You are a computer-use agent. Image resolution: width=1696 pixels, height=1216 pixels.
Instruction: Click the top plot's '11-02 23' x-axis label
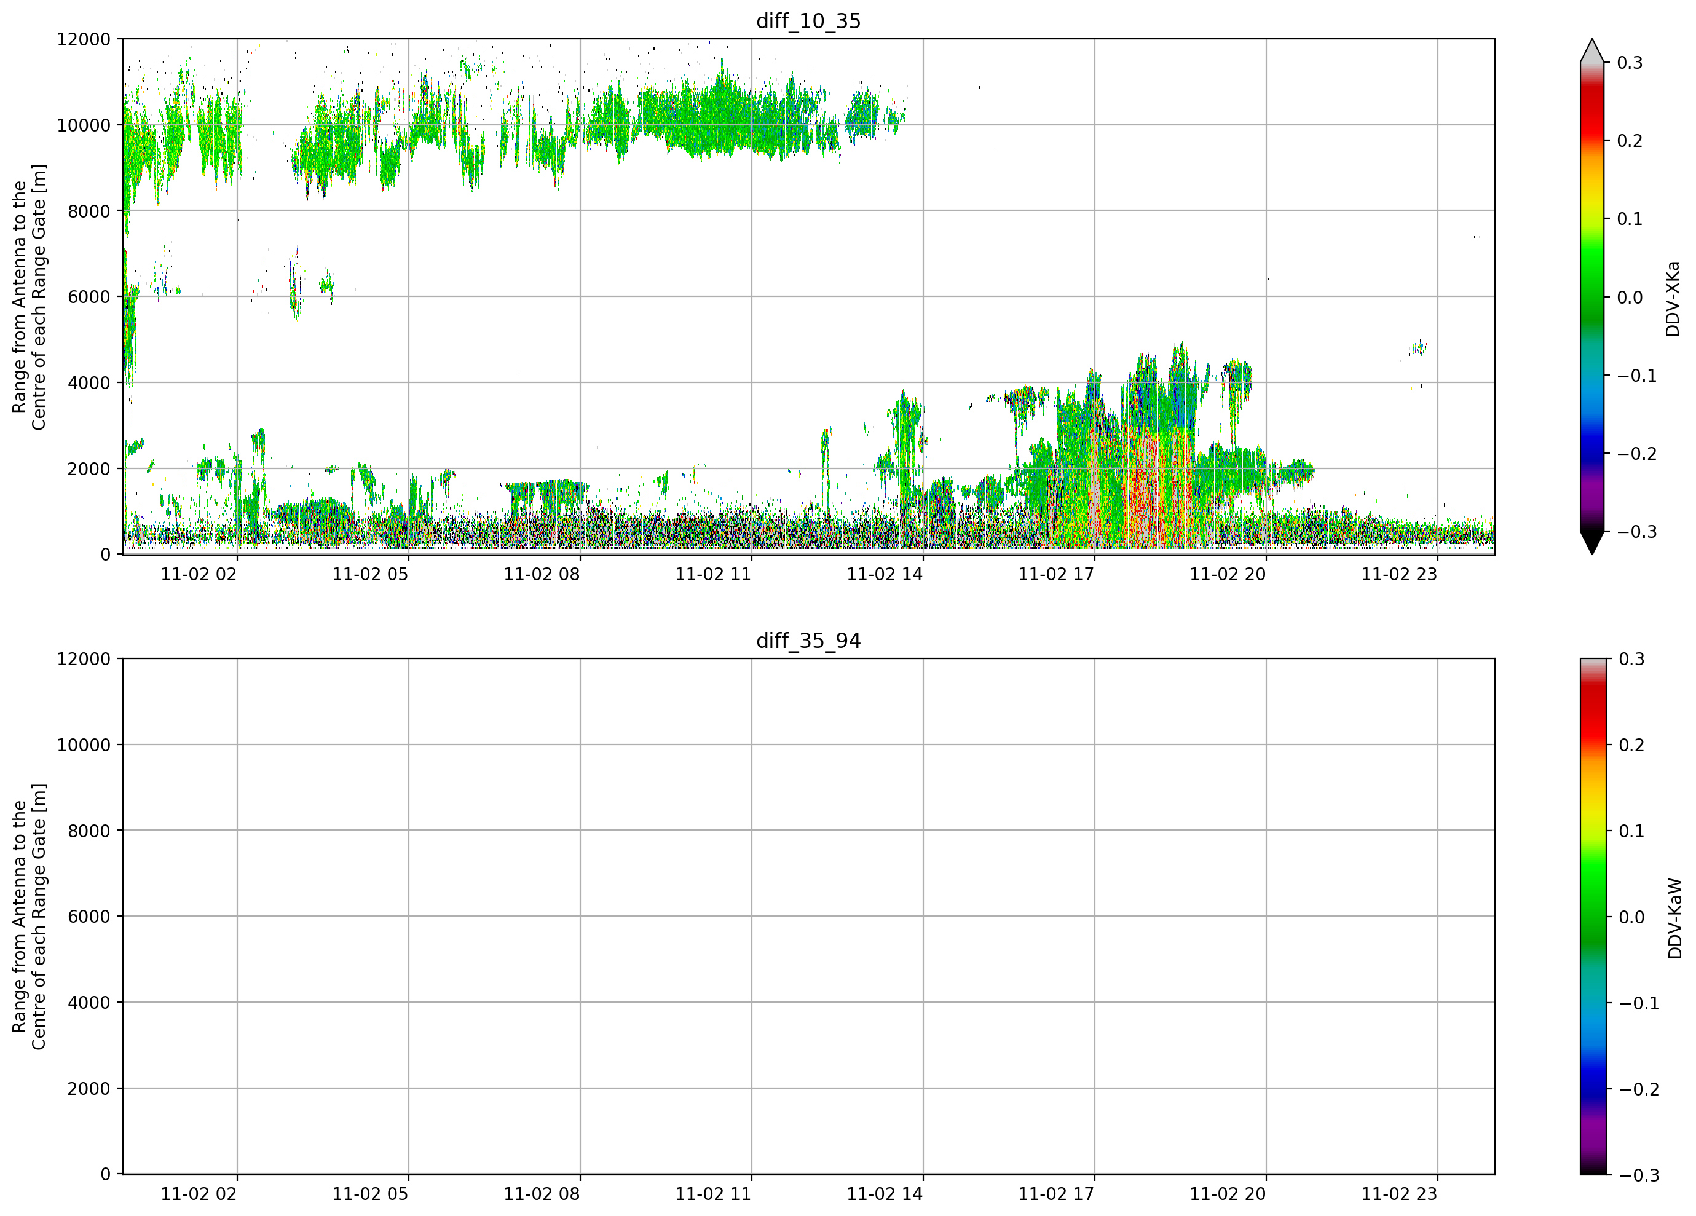(x=1399, y=574)
